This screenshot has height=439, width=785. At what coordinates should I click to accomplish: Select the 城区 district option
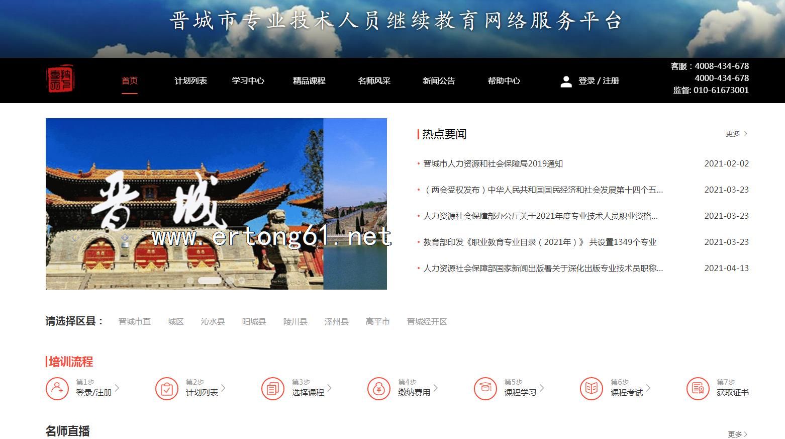175,322
